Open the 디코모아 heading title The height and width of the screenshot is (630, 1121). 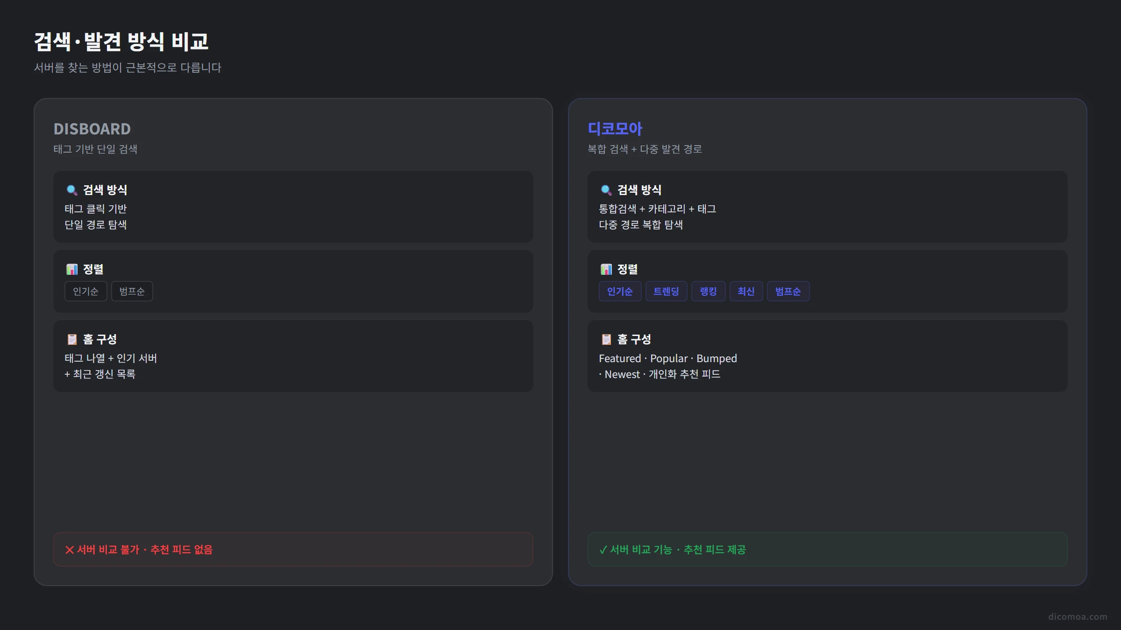click(615, 129)
